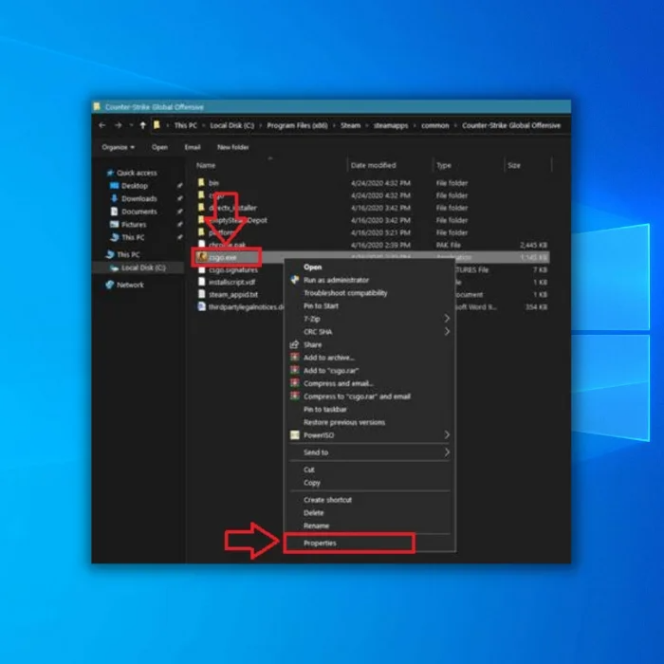Click the thirdpartylegalnotices document icon
The image size is (664, 664).
pos(201,306)
